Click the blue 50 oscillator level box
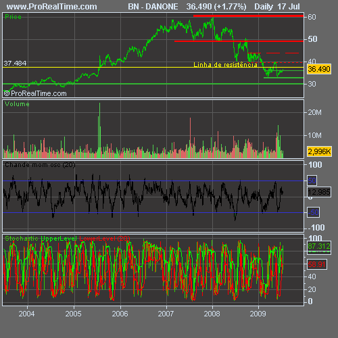 (x=312, y=180)
